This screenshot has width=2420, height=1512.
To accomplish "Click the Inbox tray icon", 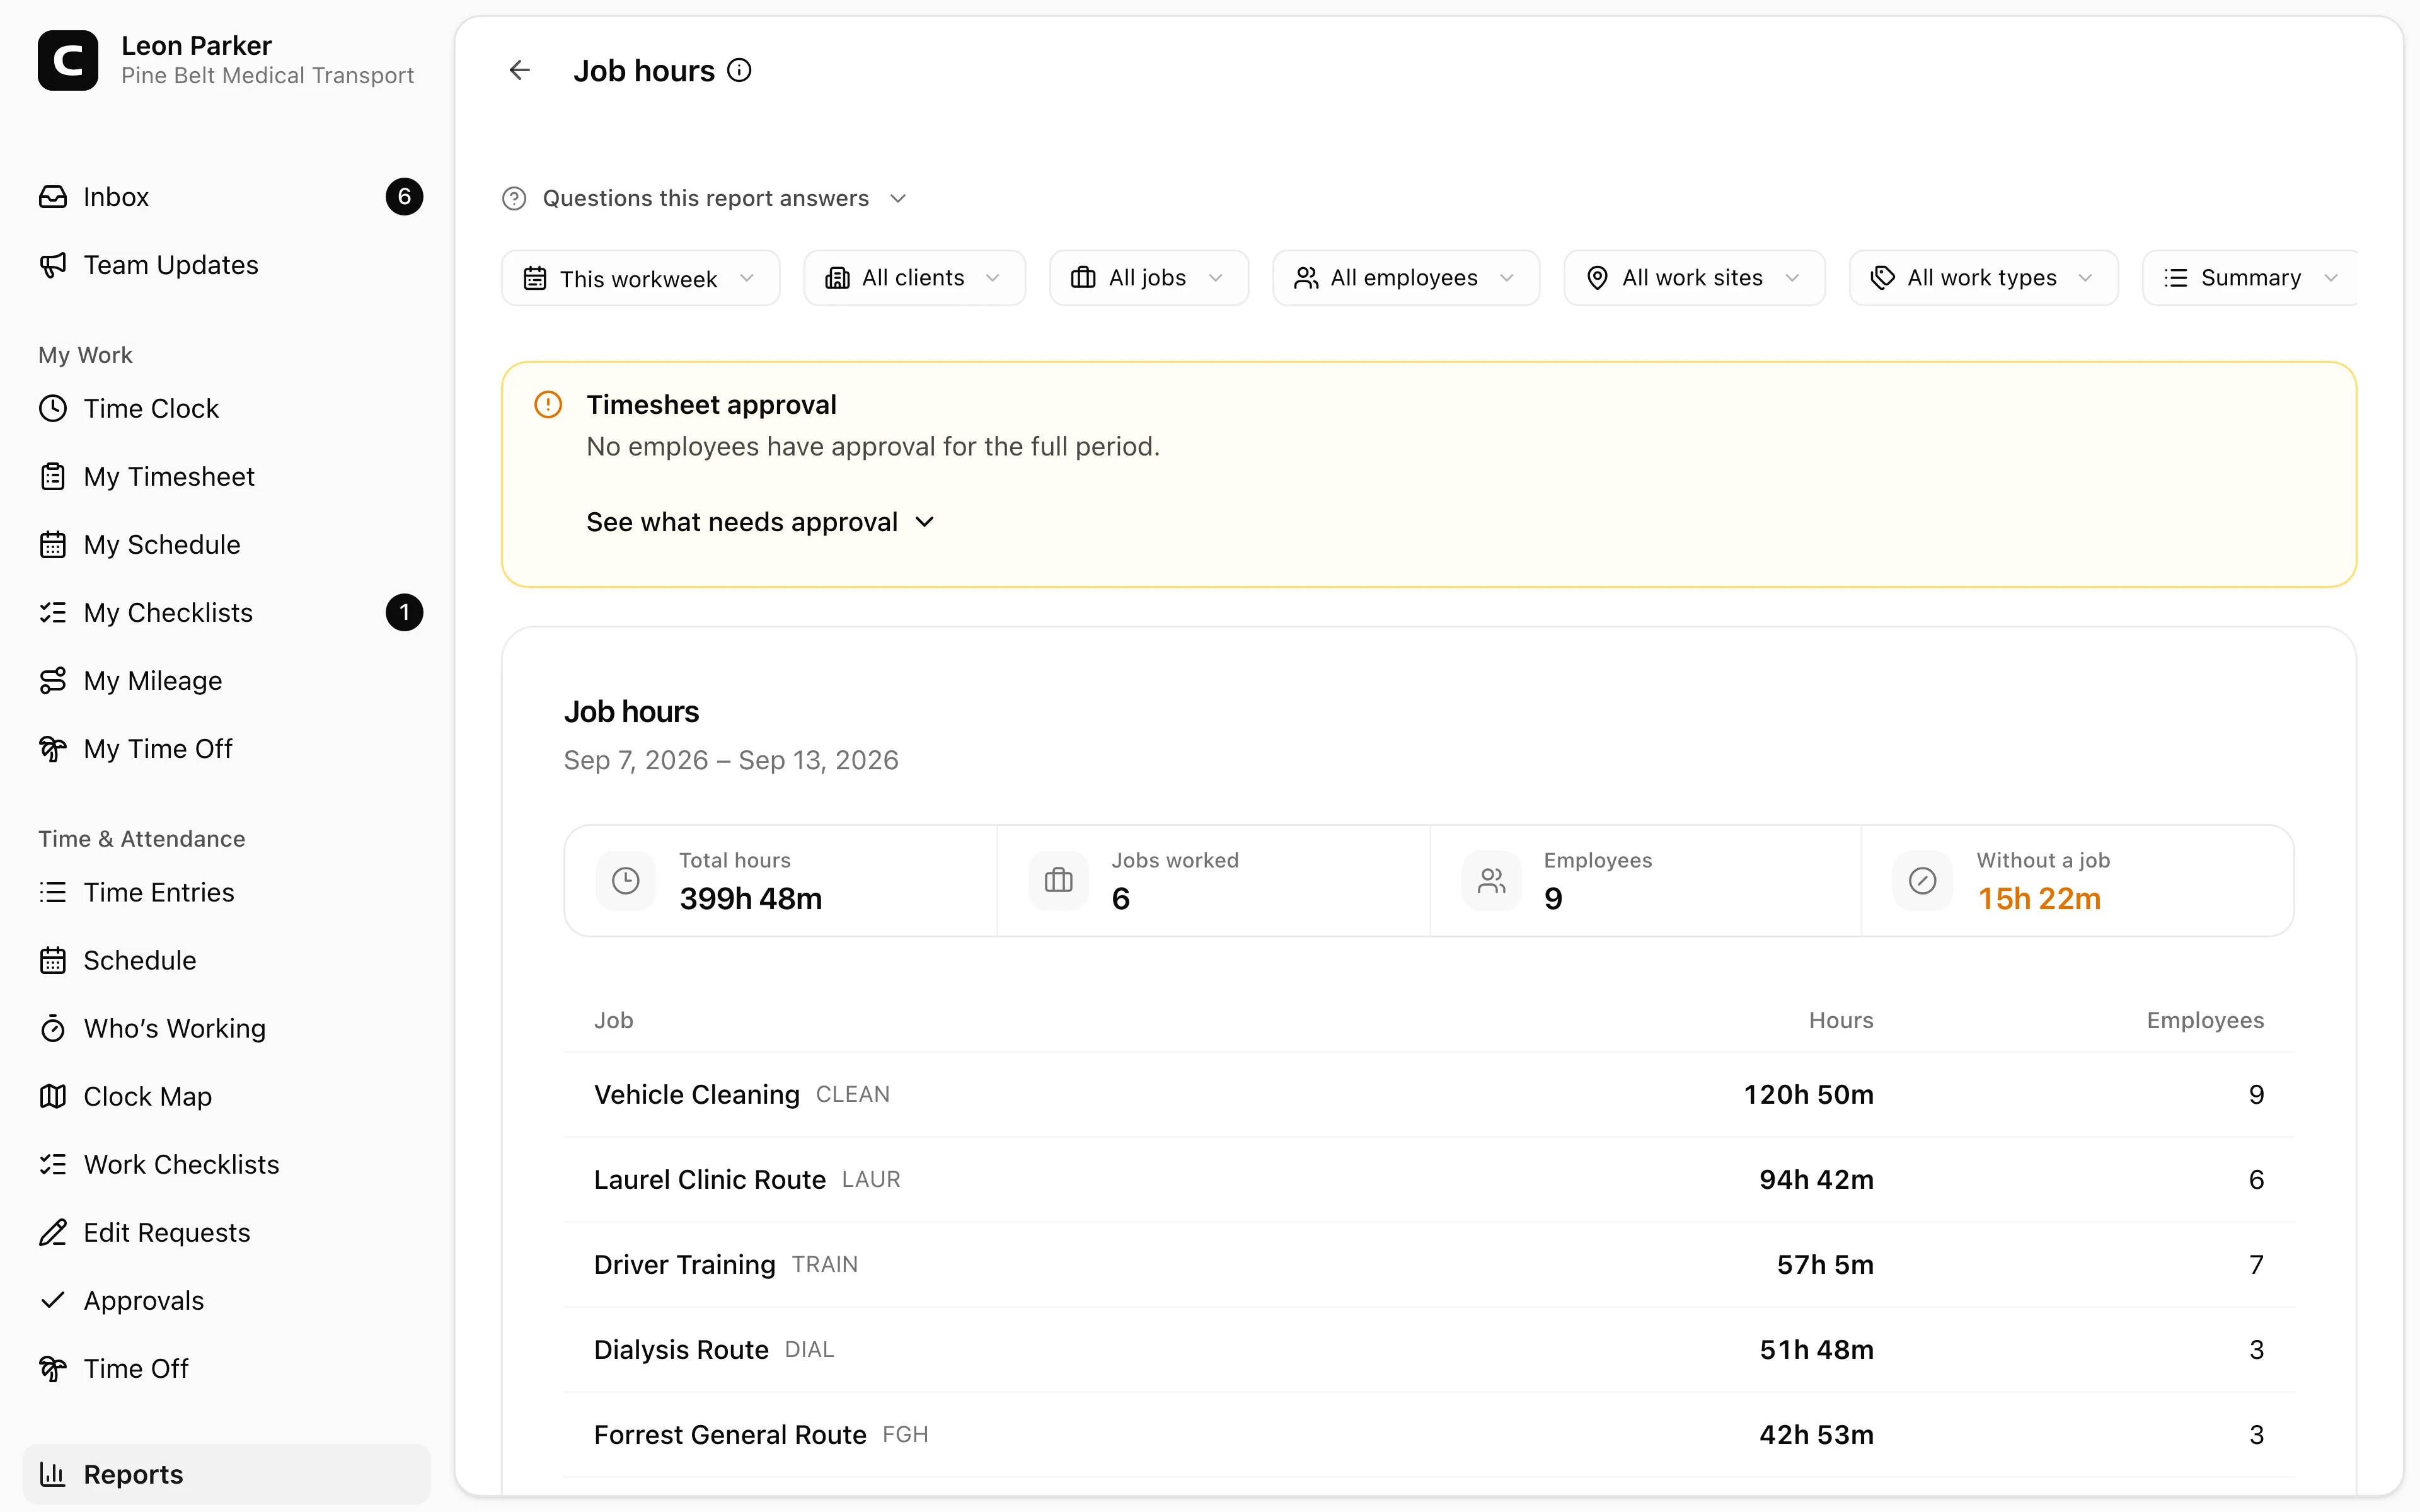I will click(53, 197).
